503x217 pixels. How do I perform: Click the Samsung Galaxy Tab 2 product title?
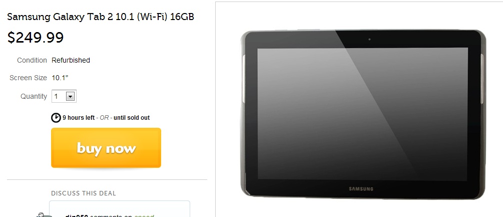coord(101,17)
